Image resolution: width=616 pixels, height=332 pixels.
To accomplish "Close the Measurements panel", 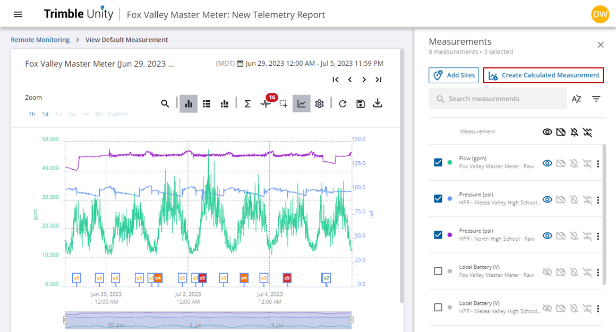I will click(x=601, y=45).
